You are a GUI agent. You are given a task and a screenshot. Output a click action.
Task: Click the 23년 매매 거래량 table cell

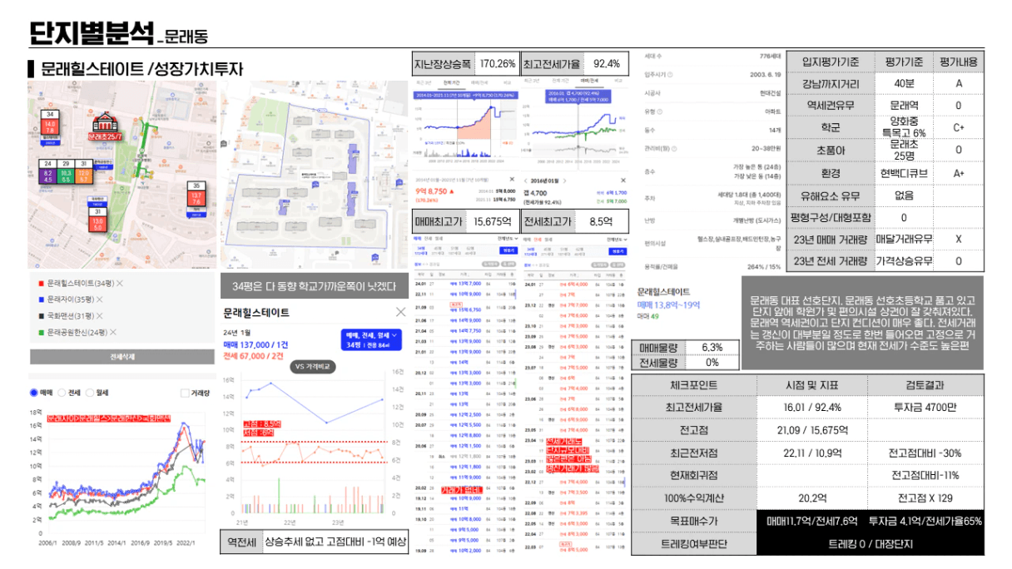point(831,240)
